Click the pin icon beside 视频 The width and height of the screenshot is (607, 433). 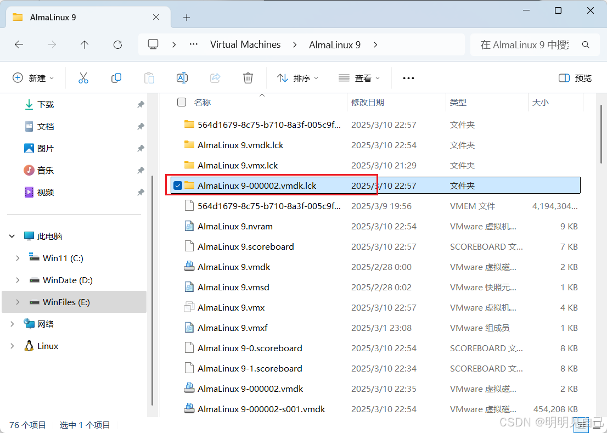pyautogui.click(x=141, y=192)
